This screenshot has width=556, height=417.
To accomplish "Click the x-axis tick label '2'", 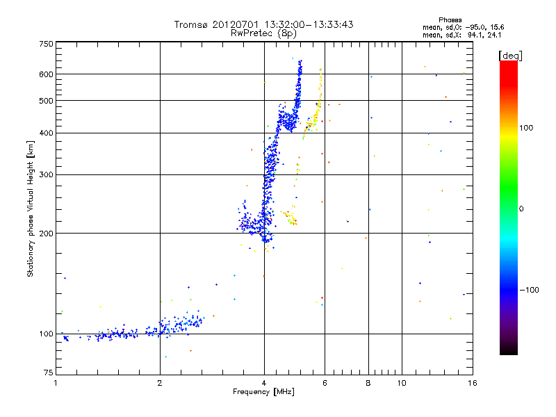I will [160, 383].
